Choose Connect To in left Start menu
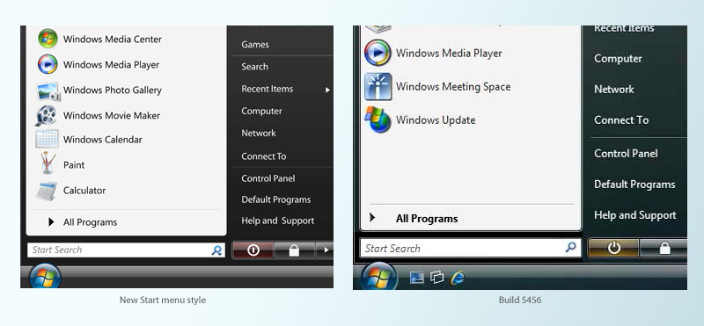The width and height of the screenshot is (704, 326). pos(263,156)
